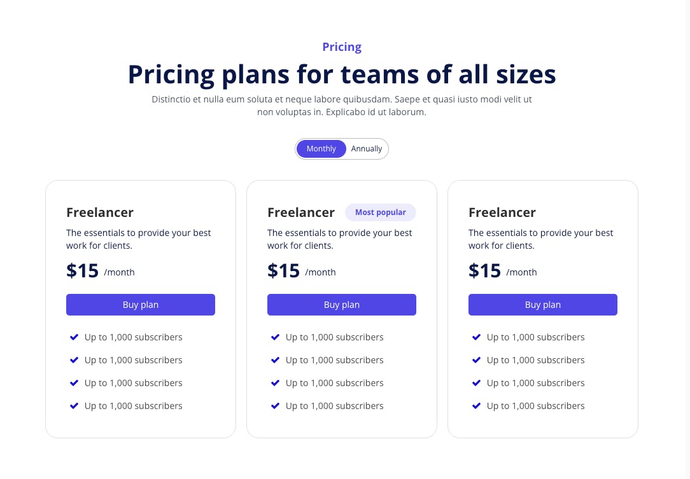Click the purple Pricing label
Screen dimensions: 690x479
(x=341, y=46)
